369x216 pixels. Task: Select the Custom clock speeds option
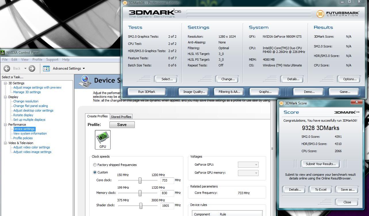[95, 172]
